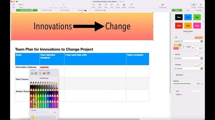This screenshot has height=120, width=215.
Task: Click the Collaborate toolbar icon
Action: pyautogui.click(x=163, y=5)
